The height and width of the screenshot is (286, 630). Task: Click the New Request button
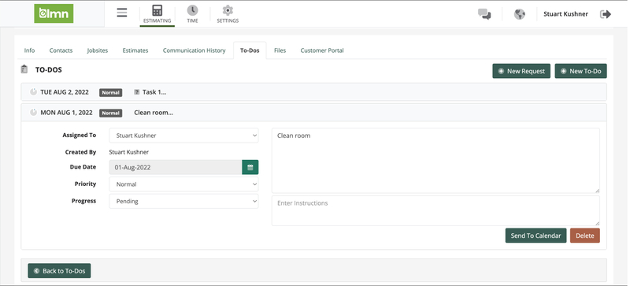click(521, 71)
